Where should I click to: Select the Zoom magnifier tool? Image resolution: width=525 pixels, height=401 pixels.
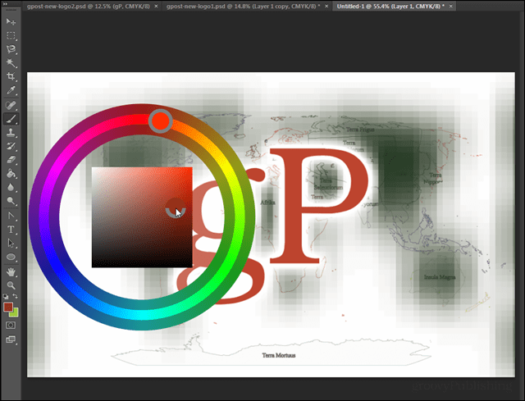[11, 285]
